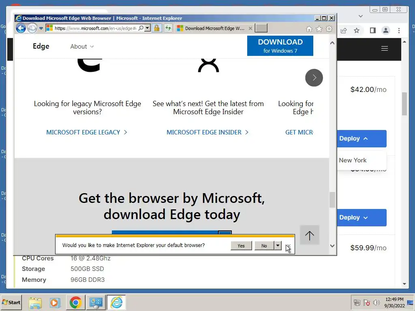Screen dimensions: 415x311
Task: Open hamburger menu on Chrome web page
Action: [x=385, y=49]
